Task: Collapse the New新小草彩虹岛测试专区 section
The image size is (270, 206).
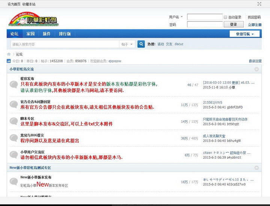Action: tap(256, 168)
